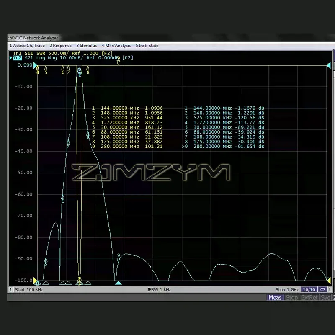This screenshot has width=335, height=335.
Task: Click the channel number 1 indicator in the status bar
Action: pos(11,289)
